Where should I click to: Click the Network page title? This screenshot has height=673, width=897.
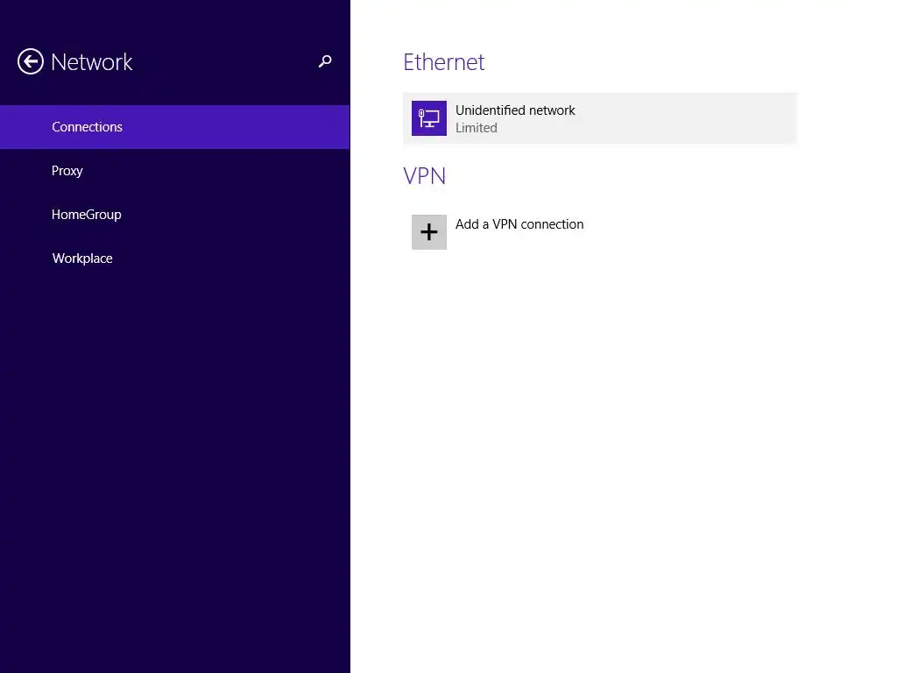(92, 62)
